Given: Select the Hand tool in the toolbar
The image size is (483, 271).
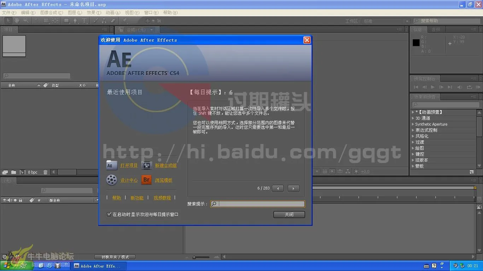Looking at the screenshot, I should [x=17, y=21].
